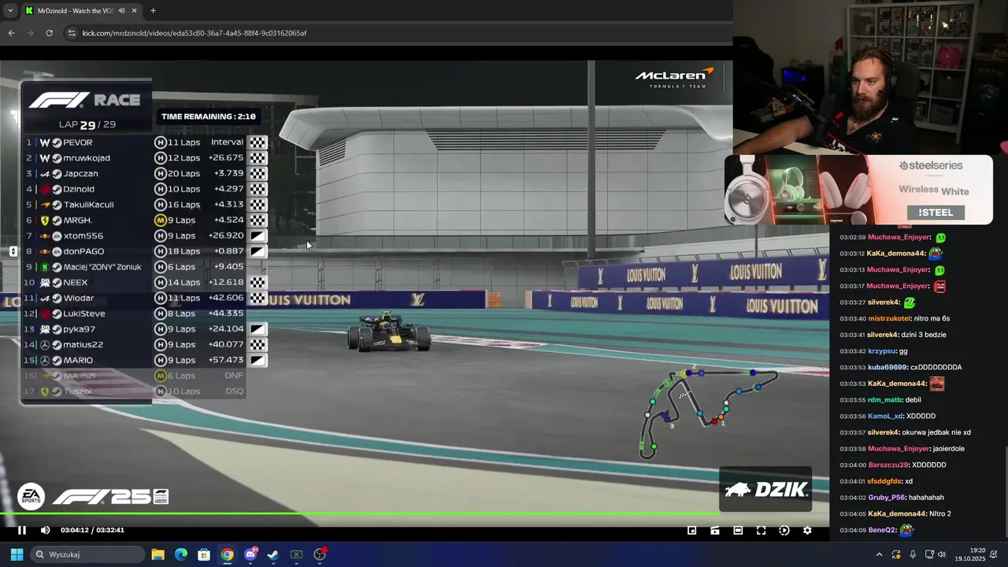Click chat username KamoL_xd
1008x567 pixels.
885,416
